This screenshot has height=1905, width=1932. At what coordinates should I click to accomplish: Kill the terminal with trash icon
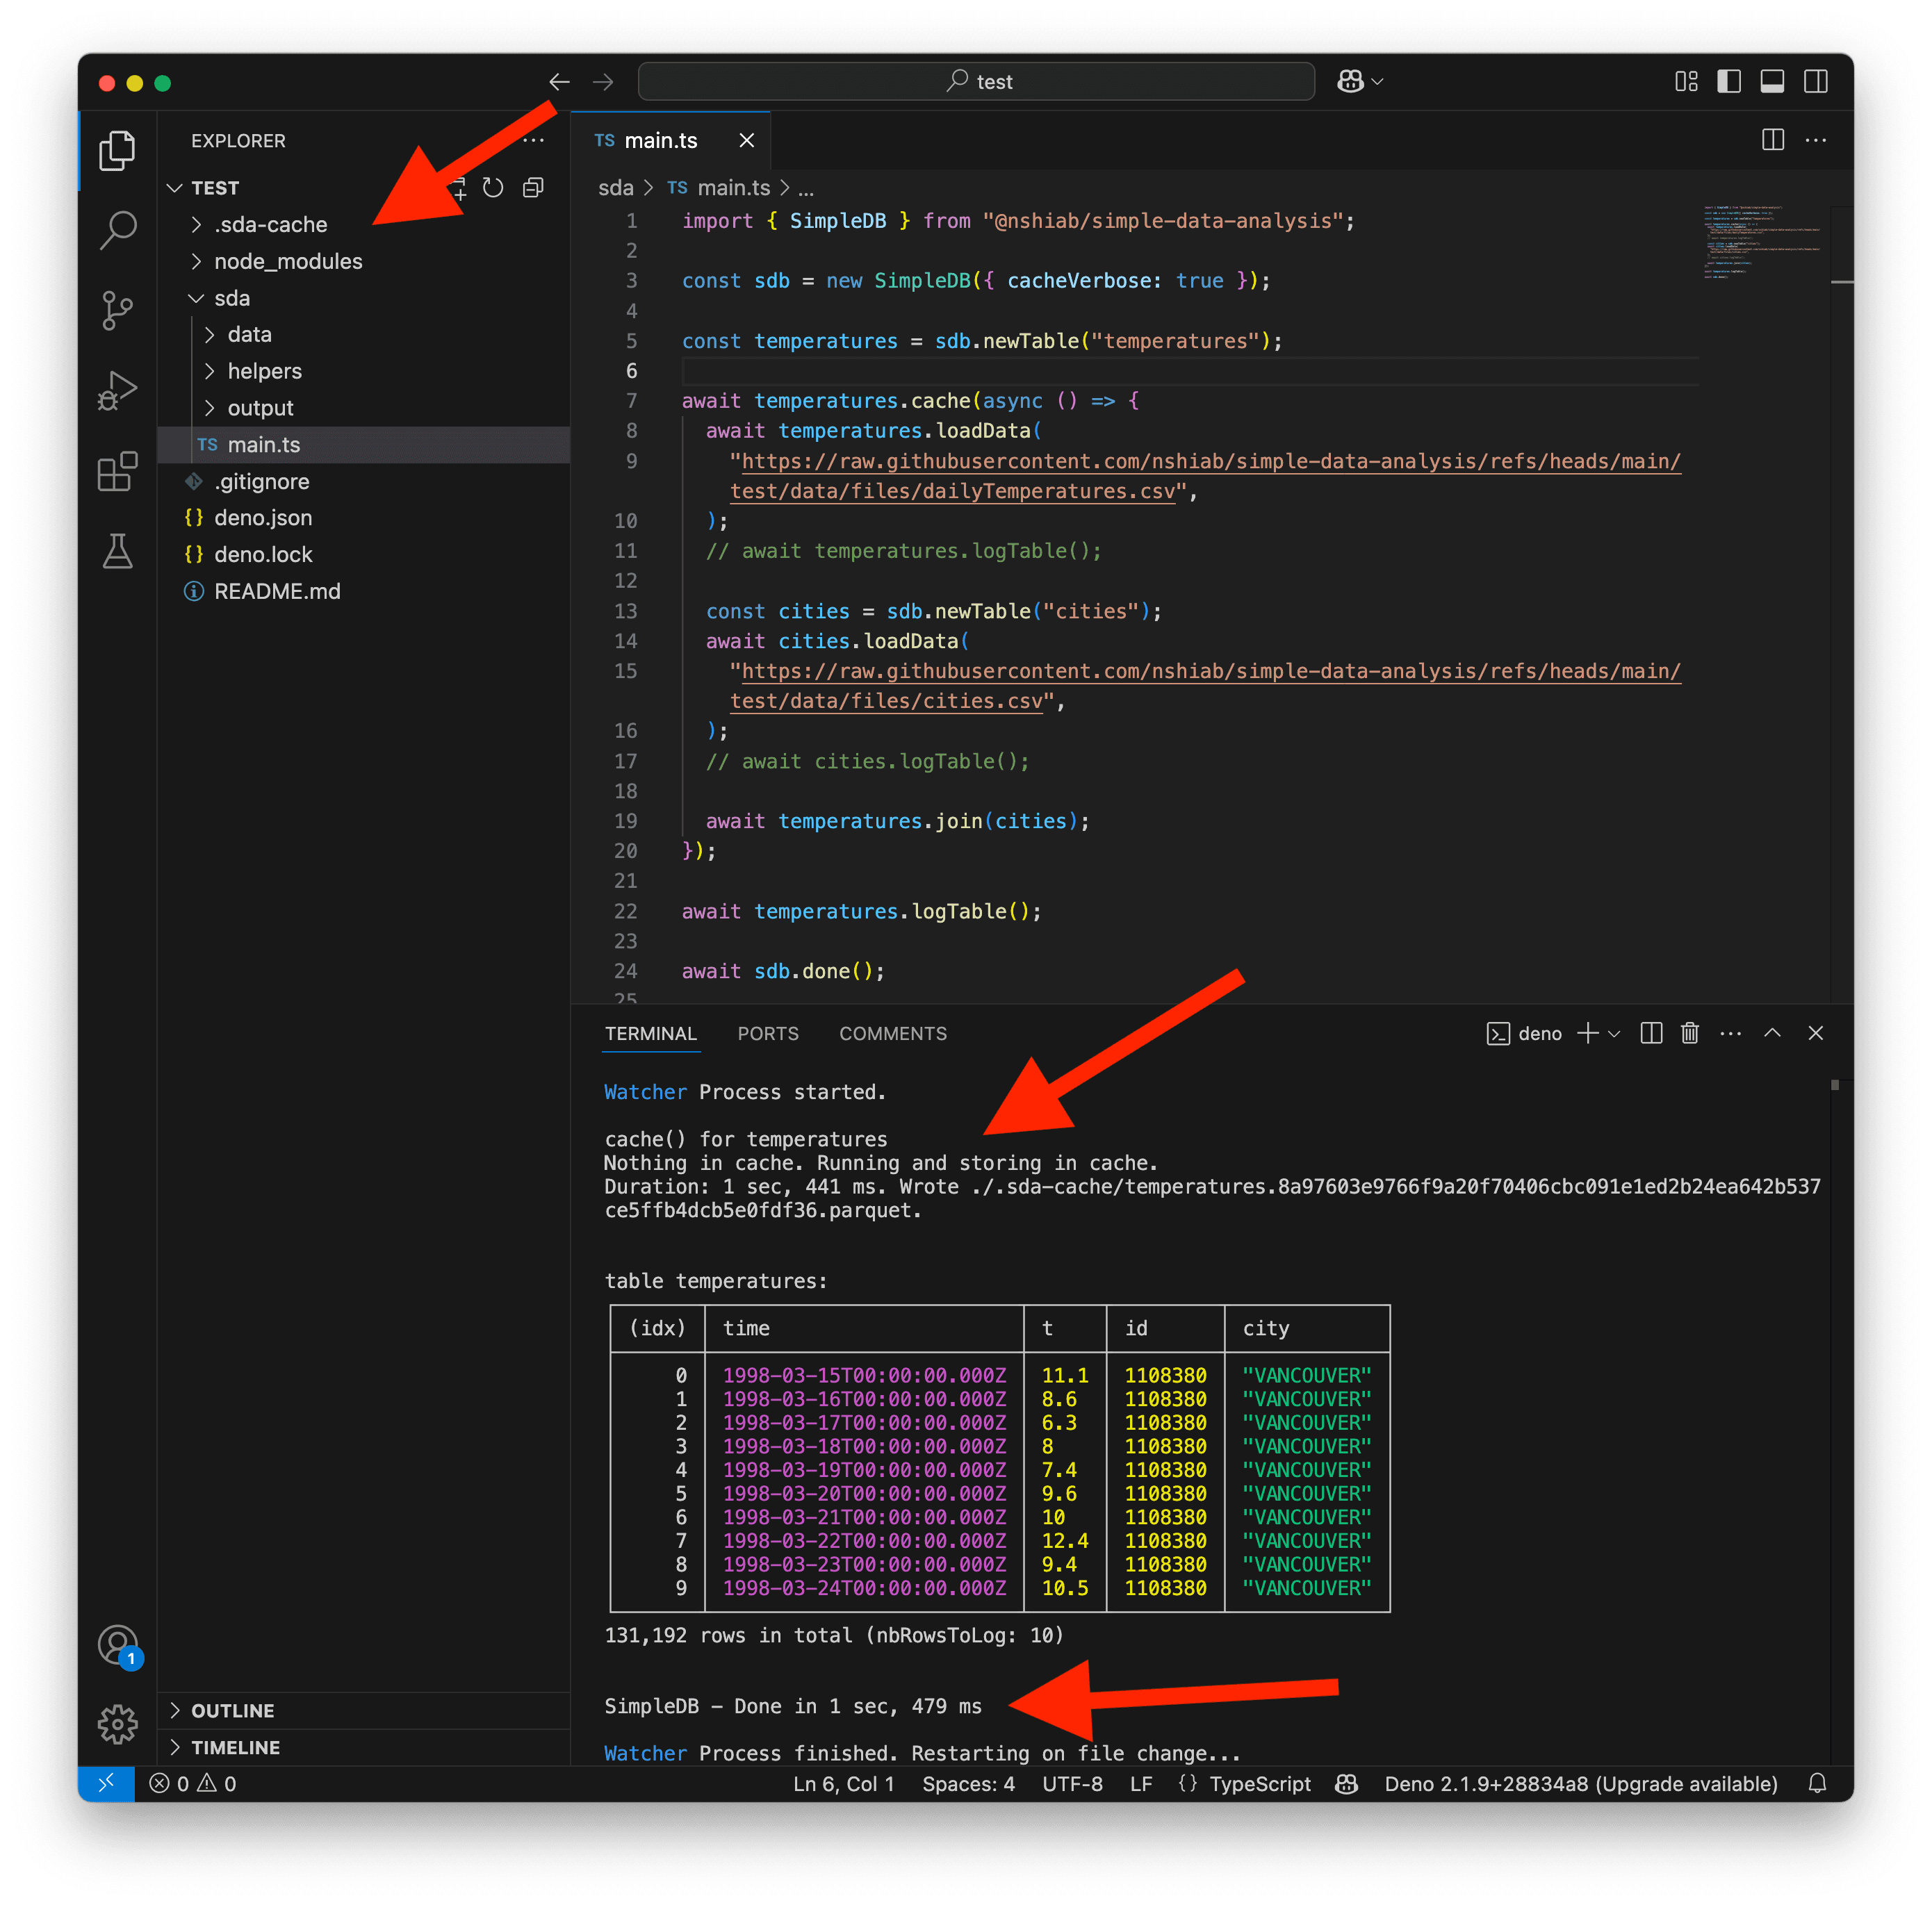[1690, 1034]
